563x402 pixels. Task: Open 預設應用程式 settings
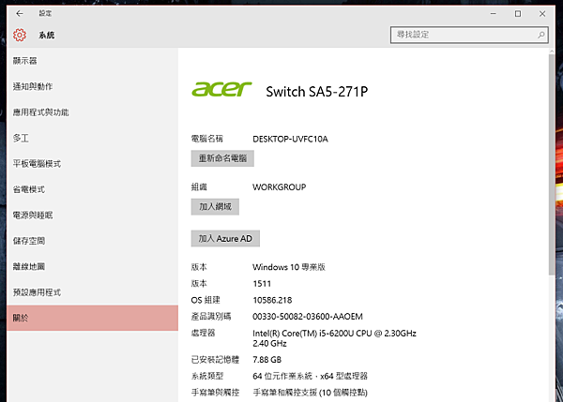[92, 292]
